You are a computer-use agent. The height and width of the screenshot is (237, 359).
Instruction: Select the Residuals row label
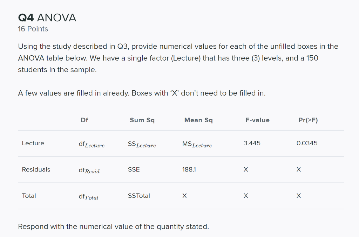36,169
